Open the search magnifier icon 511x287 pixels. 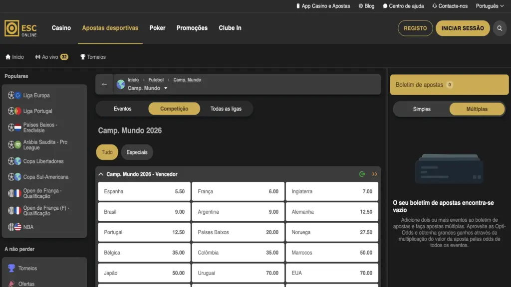point(500,28)
